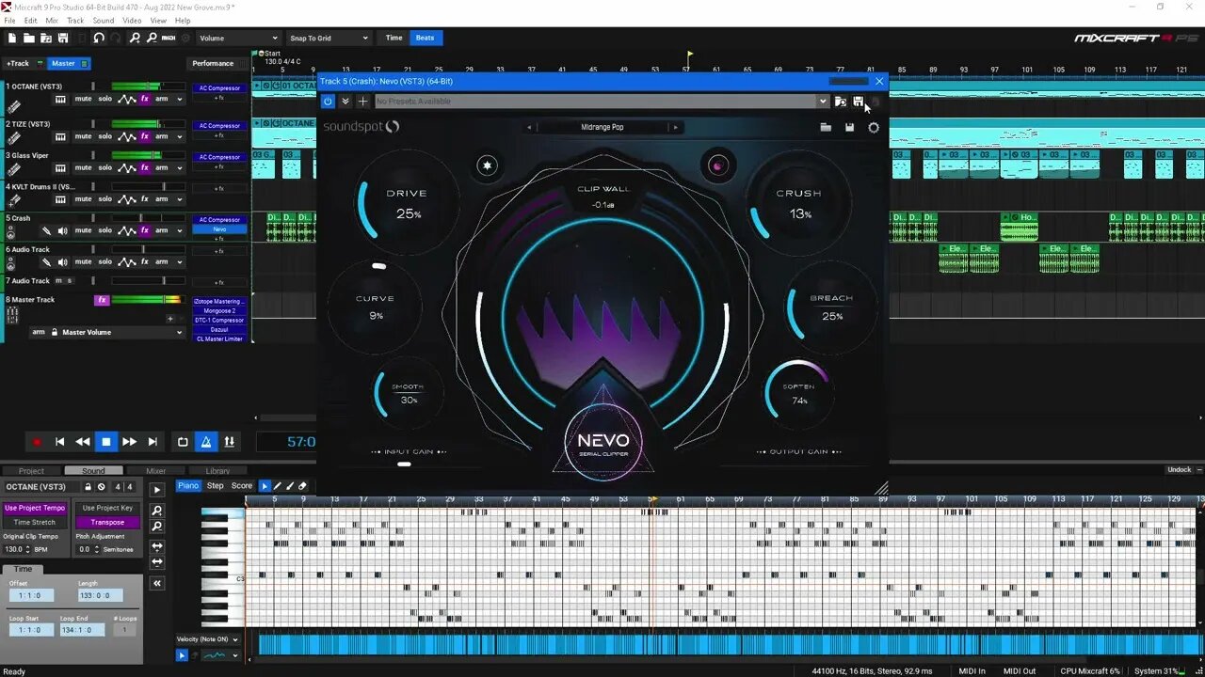
Task: Click the guitar tuner icon on Crash track
Action: [46, 230]
